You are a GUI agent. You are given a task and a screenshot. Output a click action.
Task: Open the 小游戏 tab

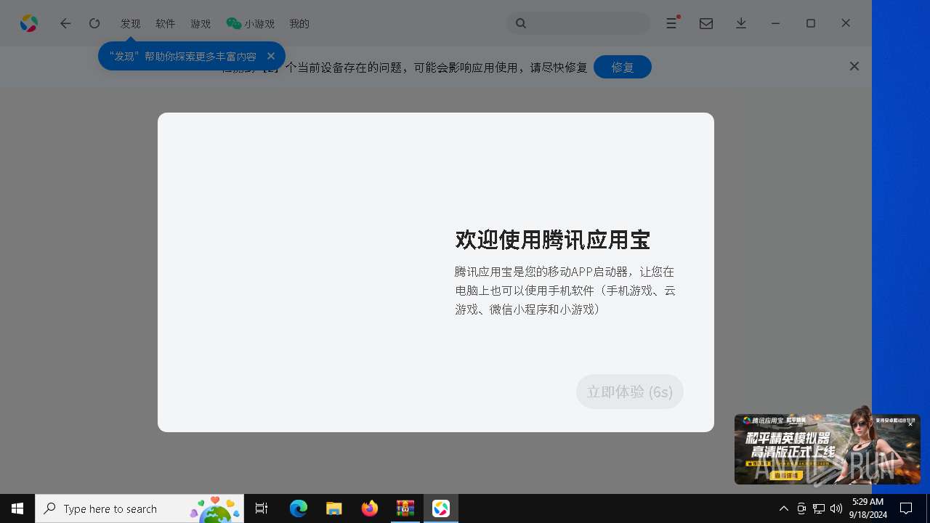[251, 24]
